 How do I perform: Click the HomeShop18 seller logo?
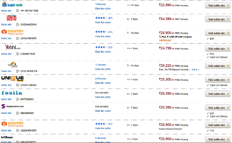click(12, 18)
